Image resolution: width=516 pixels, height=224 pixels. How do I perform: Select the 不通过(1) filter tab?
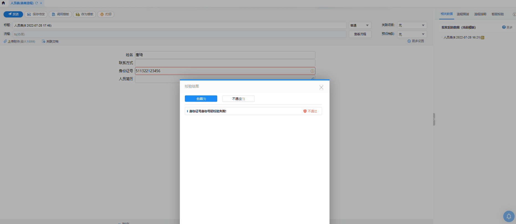[238, 99]
